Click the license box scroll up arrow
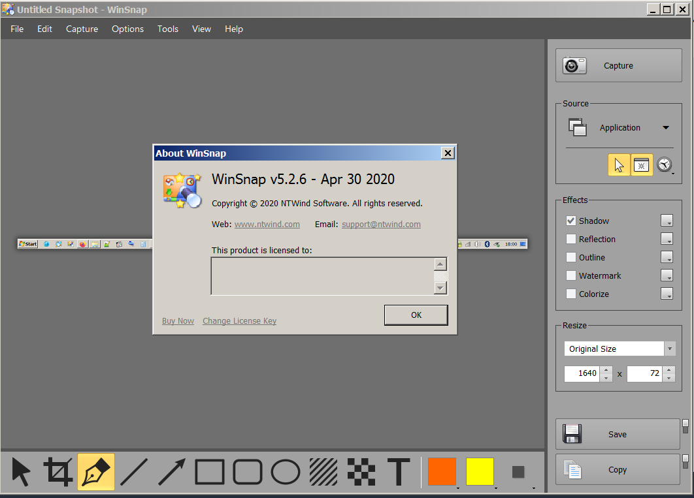 pos(440,264)
